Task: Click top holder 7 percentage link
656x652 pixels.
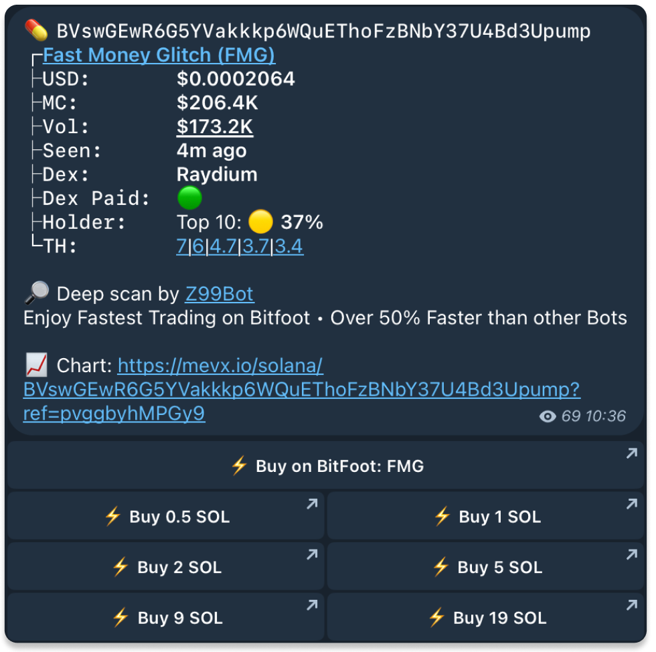Action: (181, 246)
